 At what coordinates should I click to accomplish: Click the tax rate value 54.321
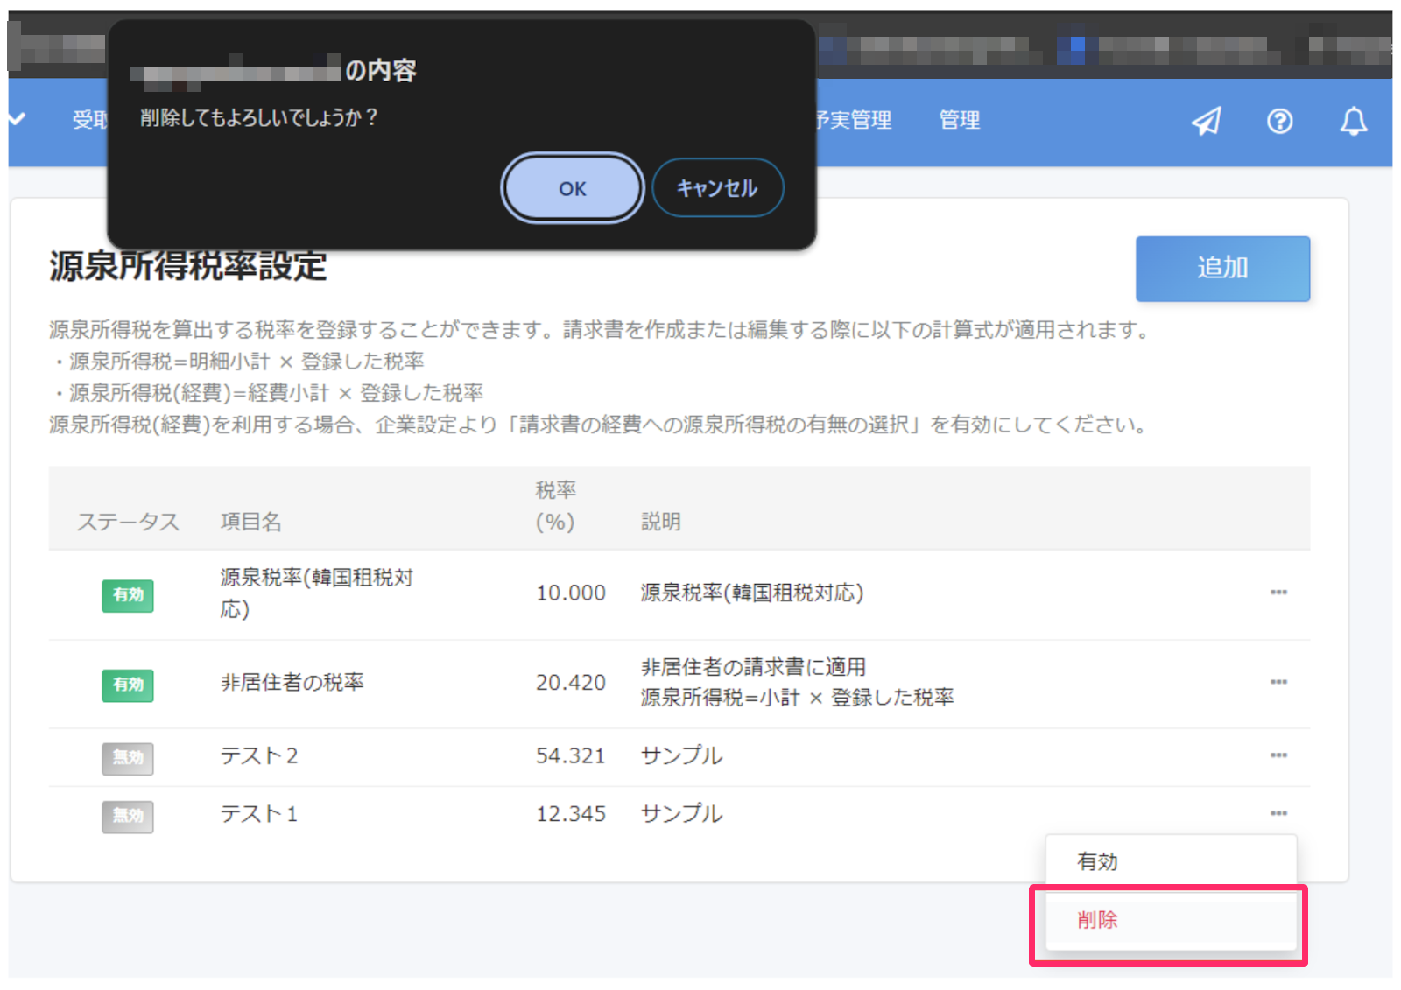click(x=571, y=755)
